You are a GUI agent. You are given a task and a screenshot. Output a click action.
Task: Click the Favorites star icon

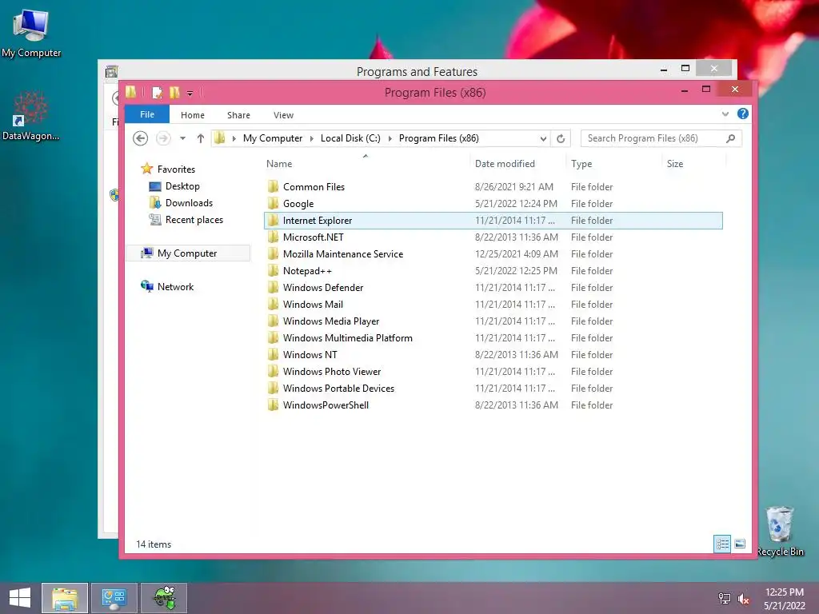click(x=147, y=169)
